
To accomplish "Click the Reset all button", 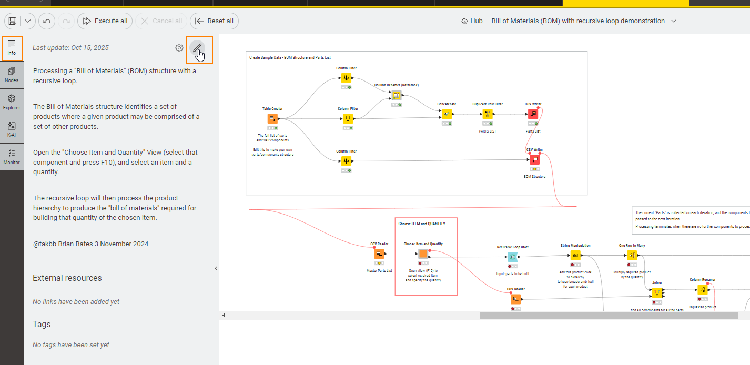I will click(x=214, y=21).
